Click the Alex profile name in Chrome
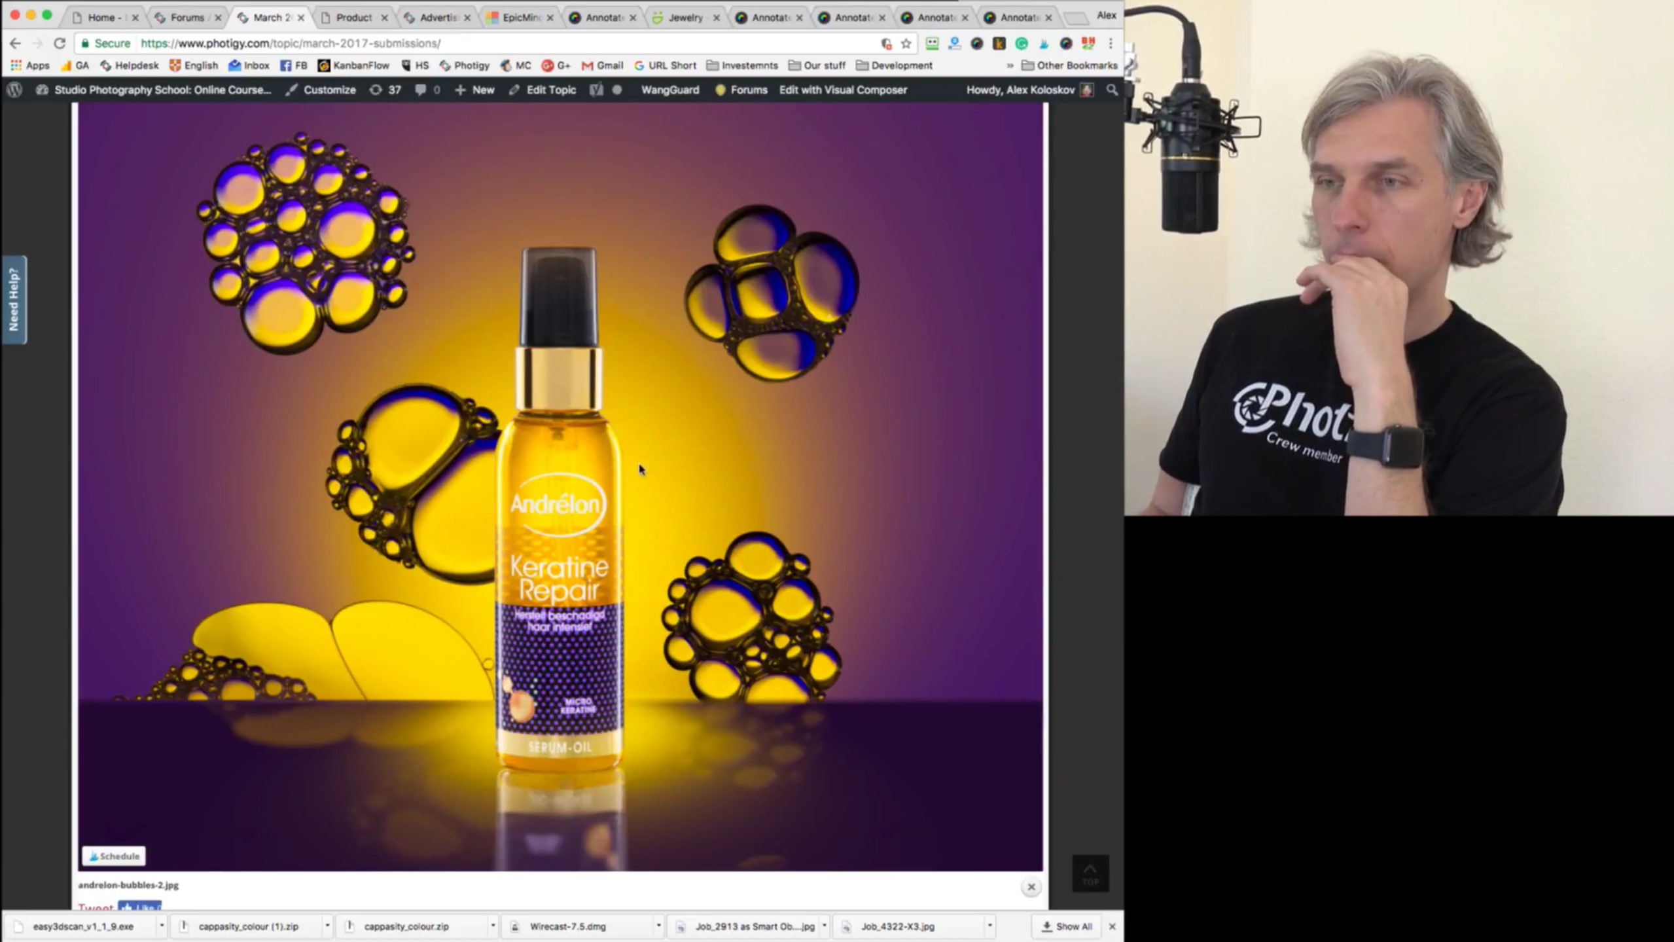 tap(1106, 15)
